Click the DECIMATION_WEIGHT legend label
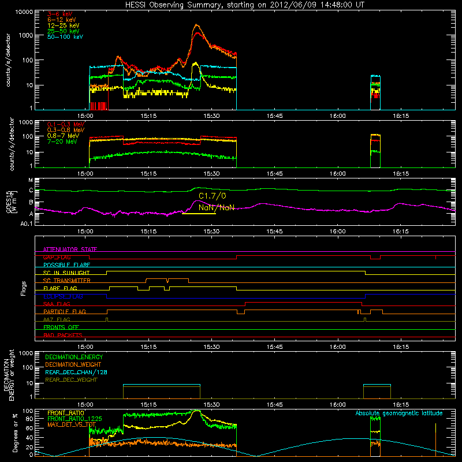Image resolution: width=462 pixels, height=462 pixels. (73, 364)
